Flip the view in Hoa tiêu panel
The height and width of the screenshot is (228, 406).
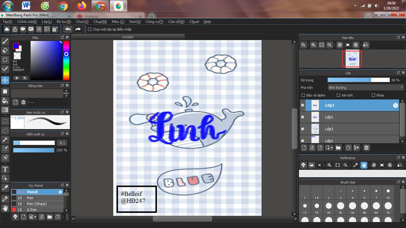coord(366,45)
